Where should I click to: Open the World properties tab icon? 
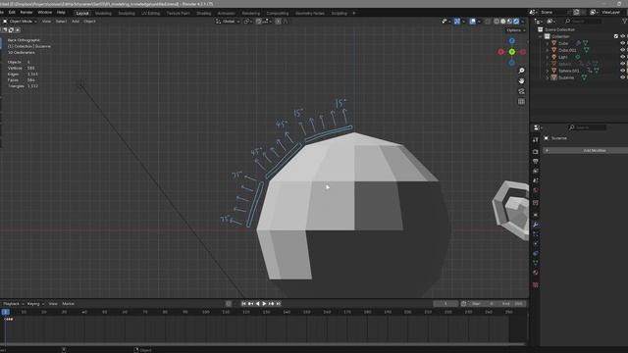click(536, 190)
